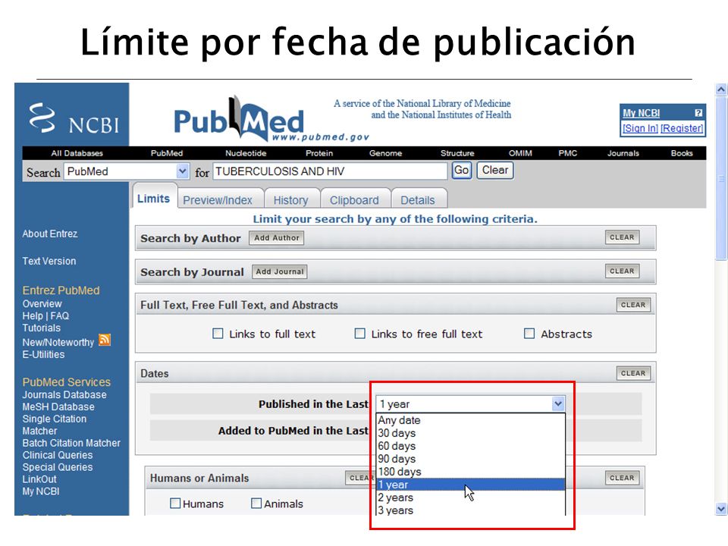This screenshot has height=546, width=728.
Task: Open the Tutorials sidebar link
Action: tap(41, 328)
